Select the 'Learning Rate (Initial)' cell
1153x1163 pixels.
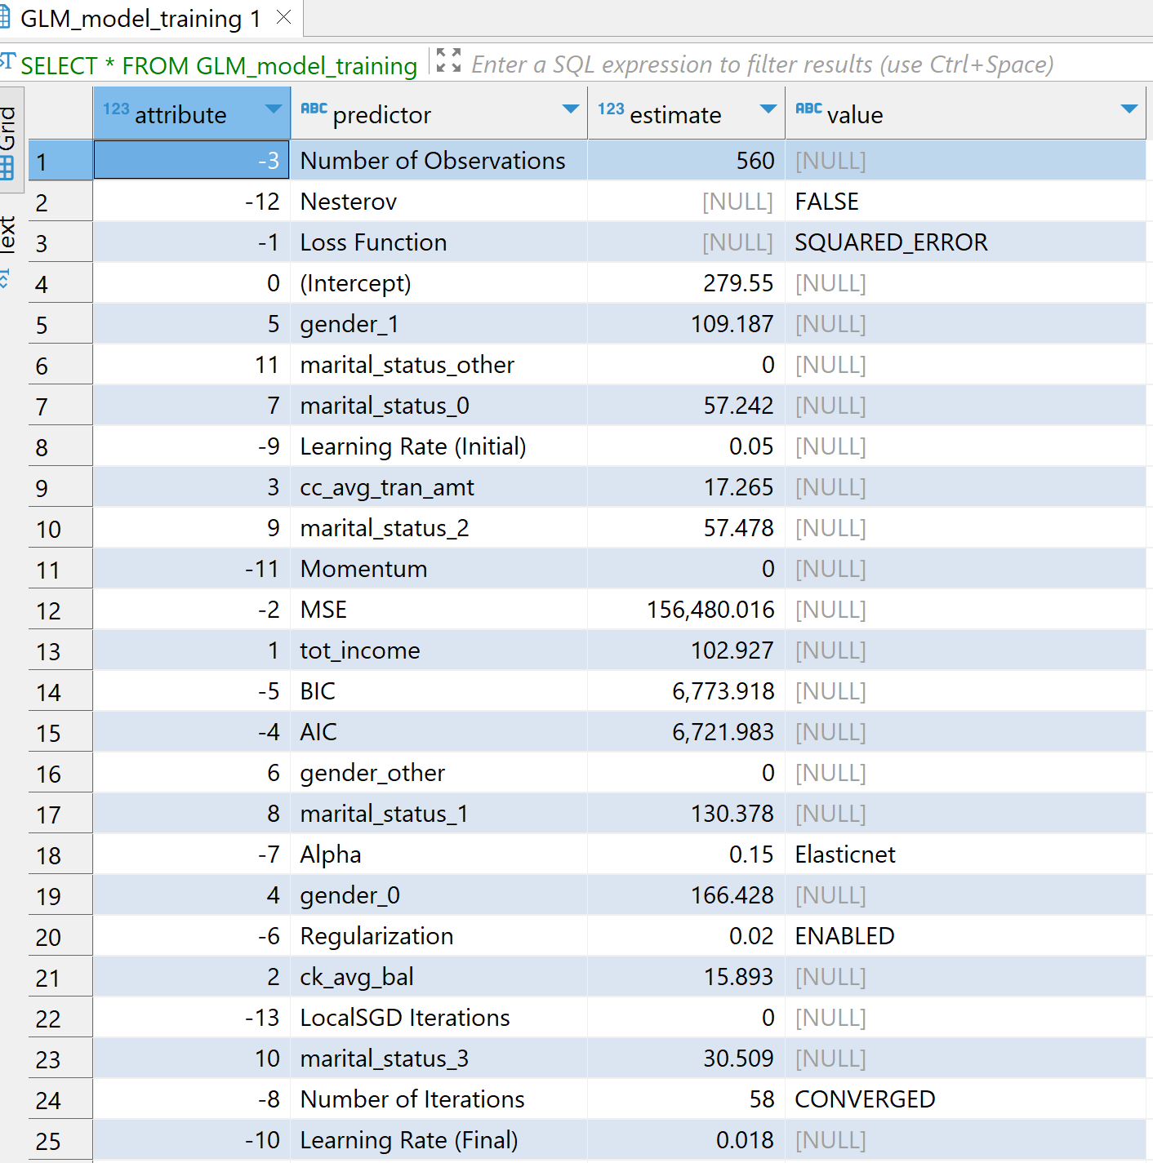[x=439, y=446]
